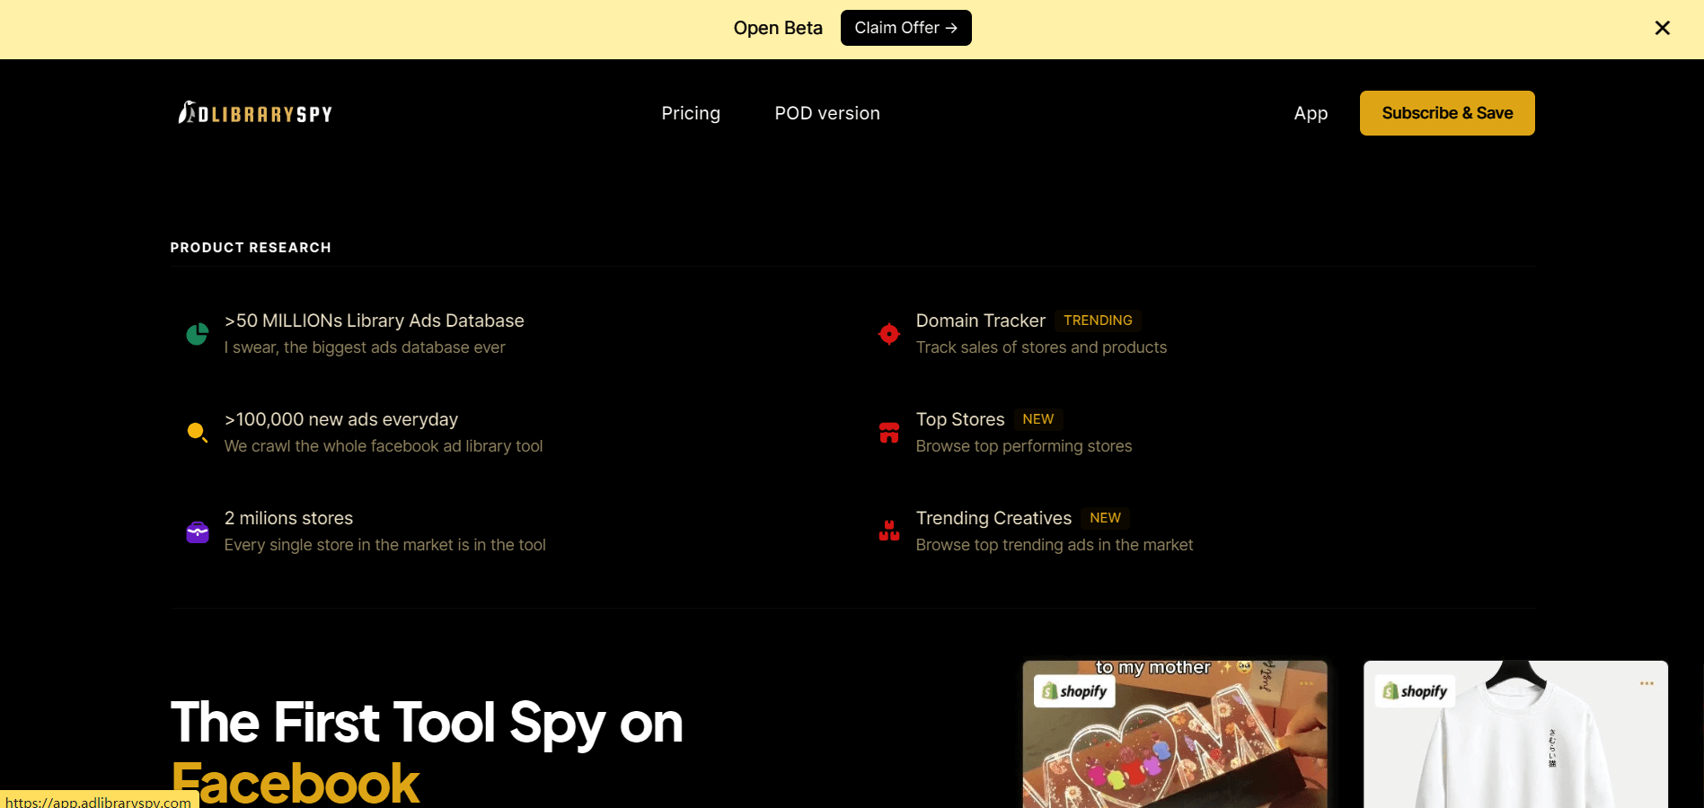
Task: Click the red Domain Tracker target icon
Action: pos(888,333)
